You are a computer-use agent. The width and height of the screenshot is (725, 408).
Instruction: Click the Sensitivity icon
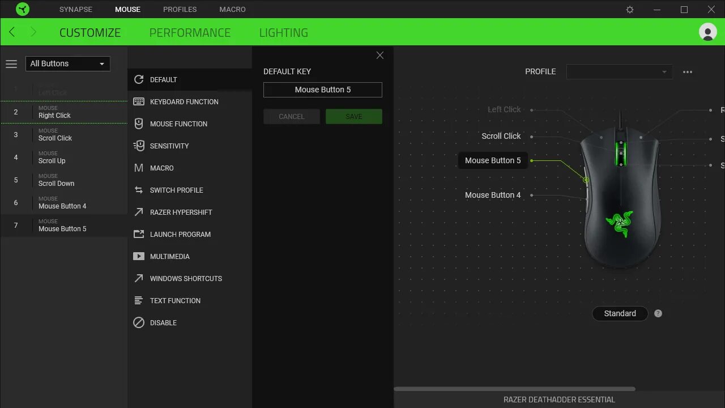139,146
